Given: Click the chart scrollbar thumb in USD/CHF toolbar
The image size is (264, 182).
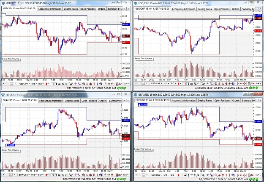Looking at the screenshot, I should click(x=143, y=84).
